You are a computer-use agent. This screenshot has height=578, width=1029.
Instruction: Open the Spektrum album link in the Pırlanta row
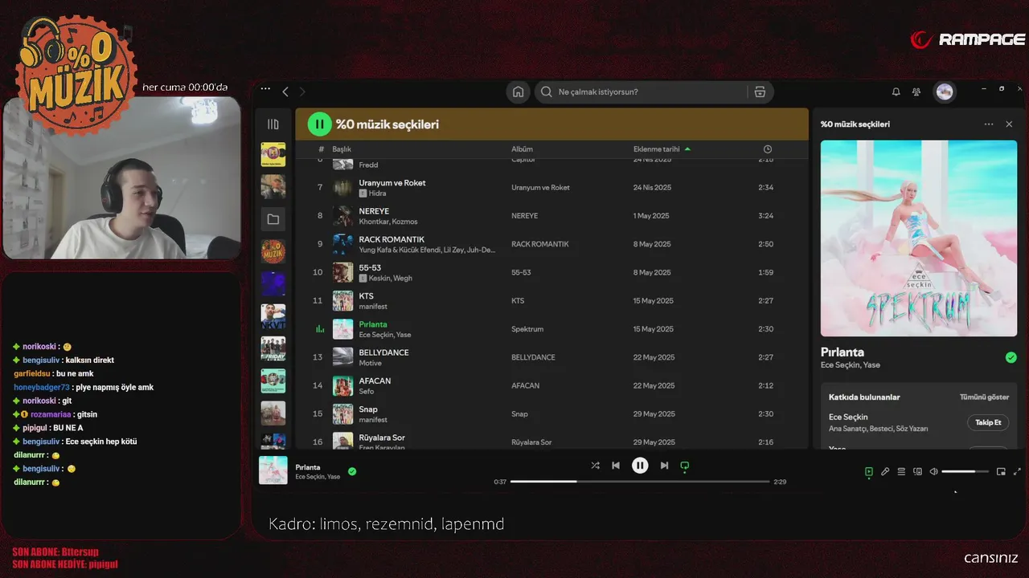click(x=527, y=329)
